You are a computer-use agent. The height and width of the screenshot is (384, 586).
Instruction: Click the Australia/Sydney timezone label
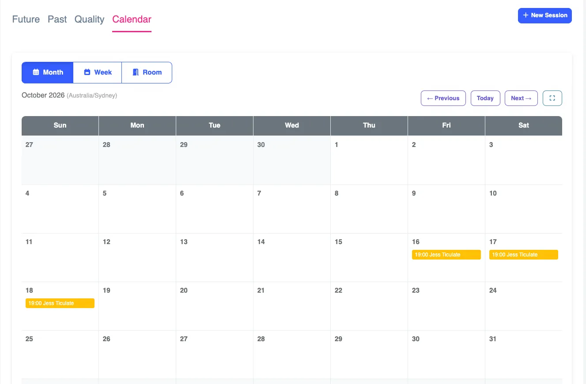click(x=92, y=95)
